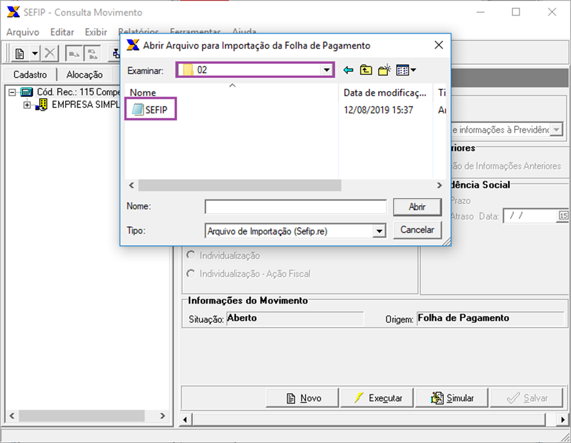Go back using the blue arrow icon
Viewport: 571px width, 443px height.
(349, 70)
